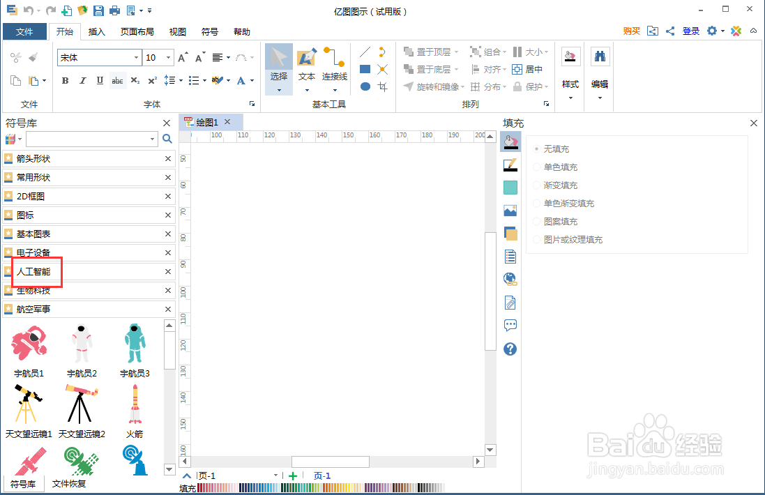Select the crop tool icon
Image resolution: width=765 pixels, height=495 pixels.
click(382, 87)
